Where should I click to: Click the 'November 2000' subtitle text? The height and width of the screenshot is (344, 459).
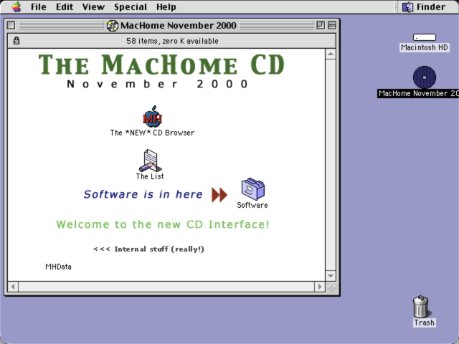pyautogui.click(x=158, y=85)
